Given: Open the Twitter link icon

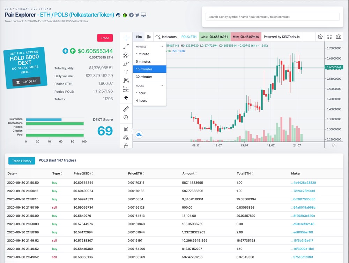Looking at the screenshot, I should tap(137, 15).
